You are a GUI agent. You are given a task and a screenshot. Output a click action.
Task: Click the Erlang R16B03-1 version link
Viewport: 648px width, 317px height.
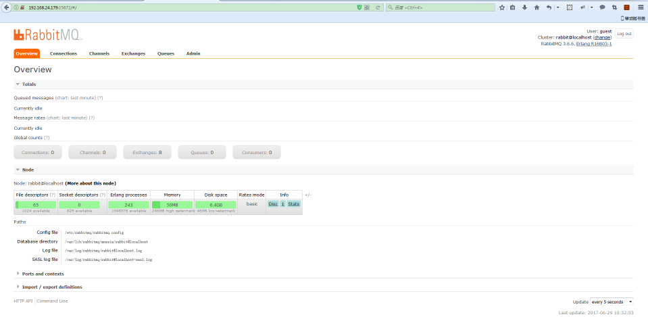(x=594, y=43)
